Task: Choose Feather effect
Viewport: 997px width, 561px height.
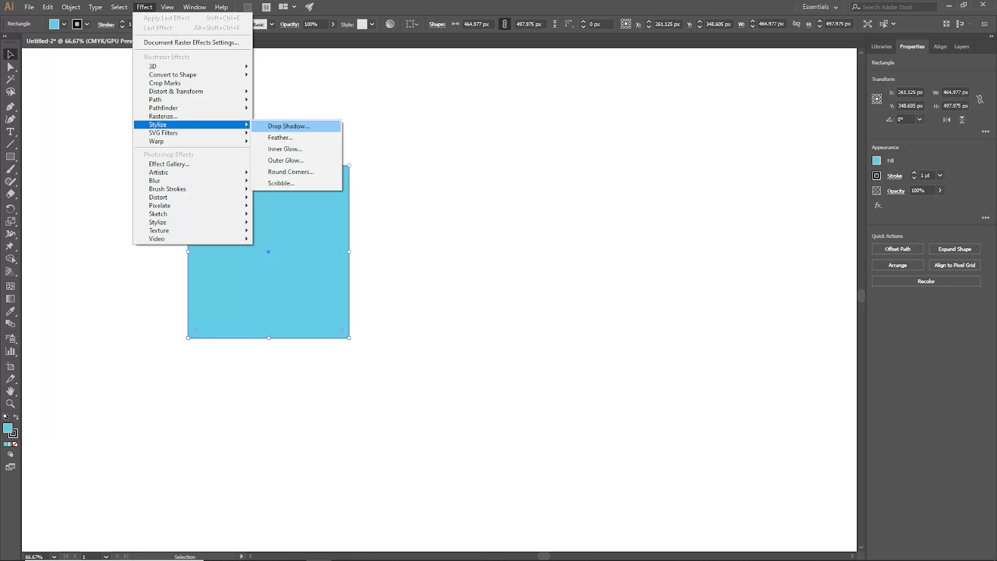Action: pyautogui.click(x=297, y=138)
